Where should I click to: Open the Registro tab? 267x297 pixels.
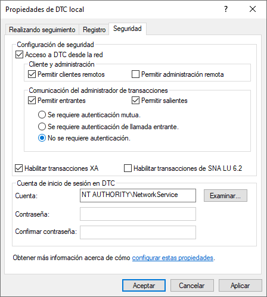pos(94,30)
